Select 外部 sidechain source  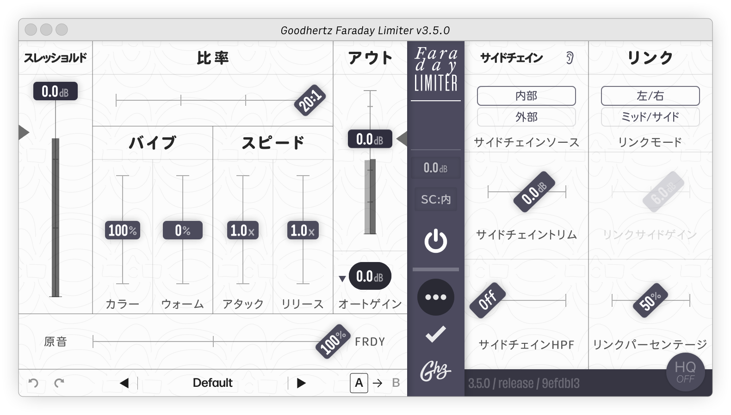point(527,117)
